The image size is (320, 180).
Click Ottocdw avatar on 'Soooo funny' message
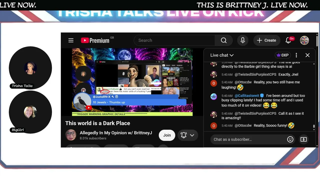click(214, 126)
